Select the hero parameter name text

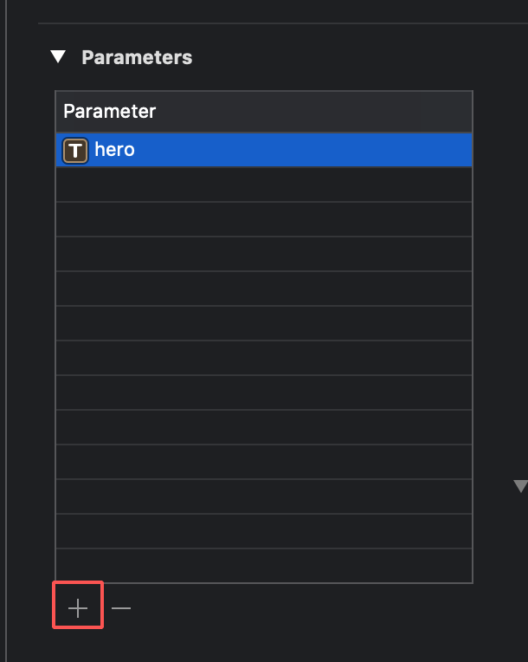(x=114, y=150)
